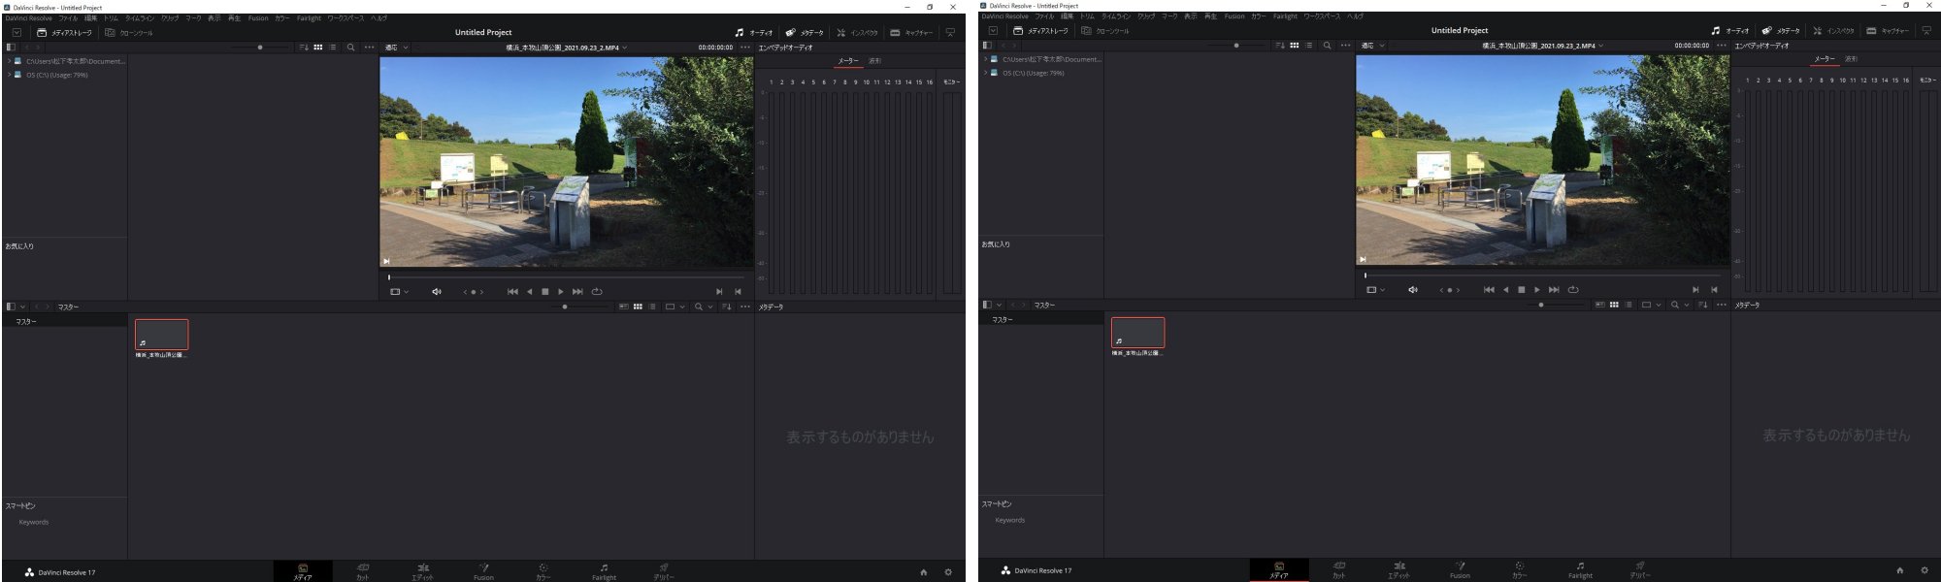1941x582 pixels.
Task: Play the clip in the left window viewer
Action: pyautogui.click(x=561, y=292)
